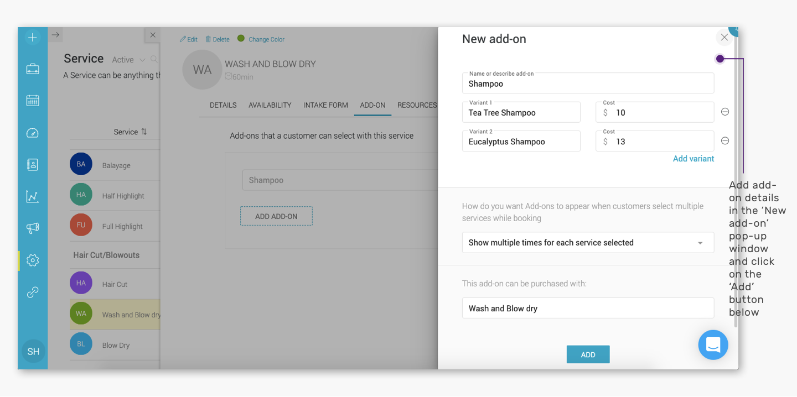Click the ADD ADD-ON button
797x397 pixels.
(276, 216)
